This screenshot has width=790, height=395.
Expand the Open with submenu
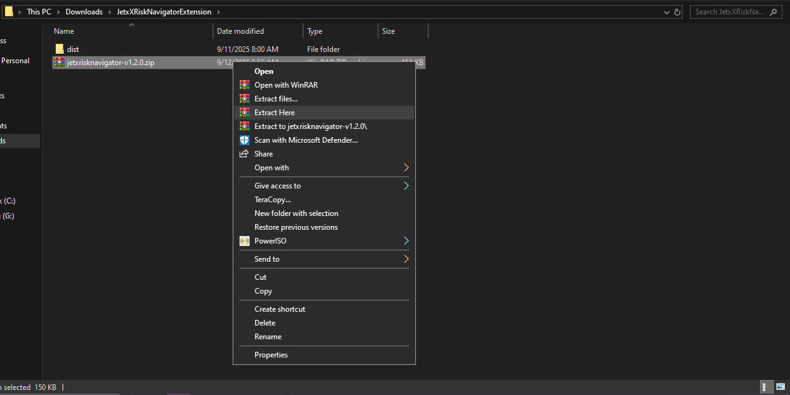(405, 168)
